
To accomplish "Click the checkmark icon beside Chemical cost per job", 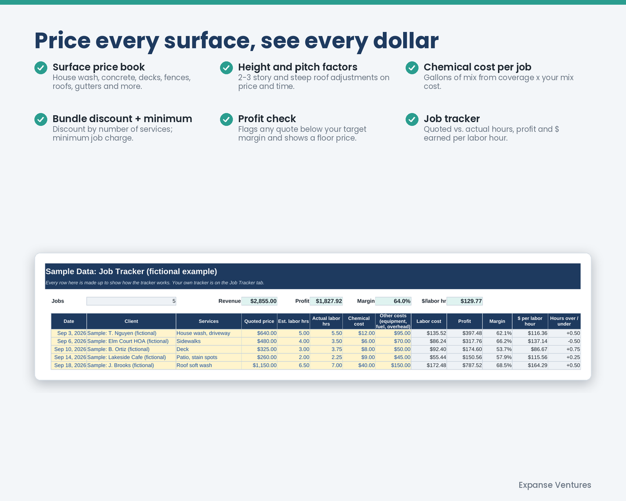I will click(x=412, y=68).
